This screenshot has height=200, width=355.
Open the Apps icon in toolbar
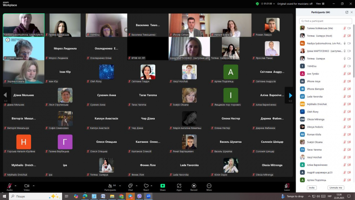(179, 186)
